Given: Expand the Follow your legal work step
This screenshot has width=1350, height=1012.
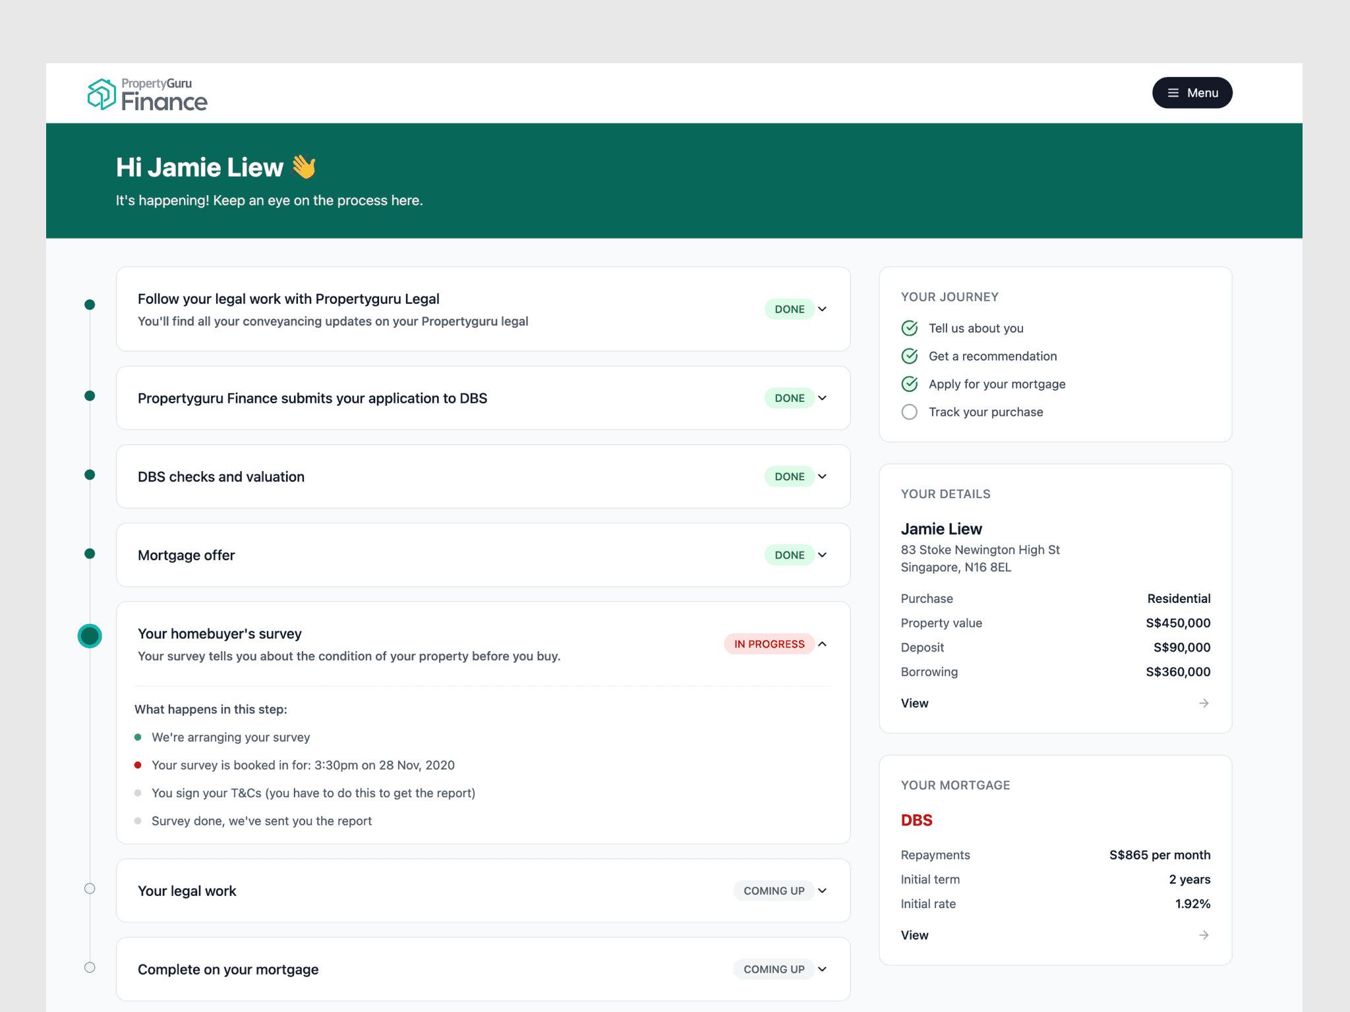Looking at the screenshot, I should coord(822,309).
